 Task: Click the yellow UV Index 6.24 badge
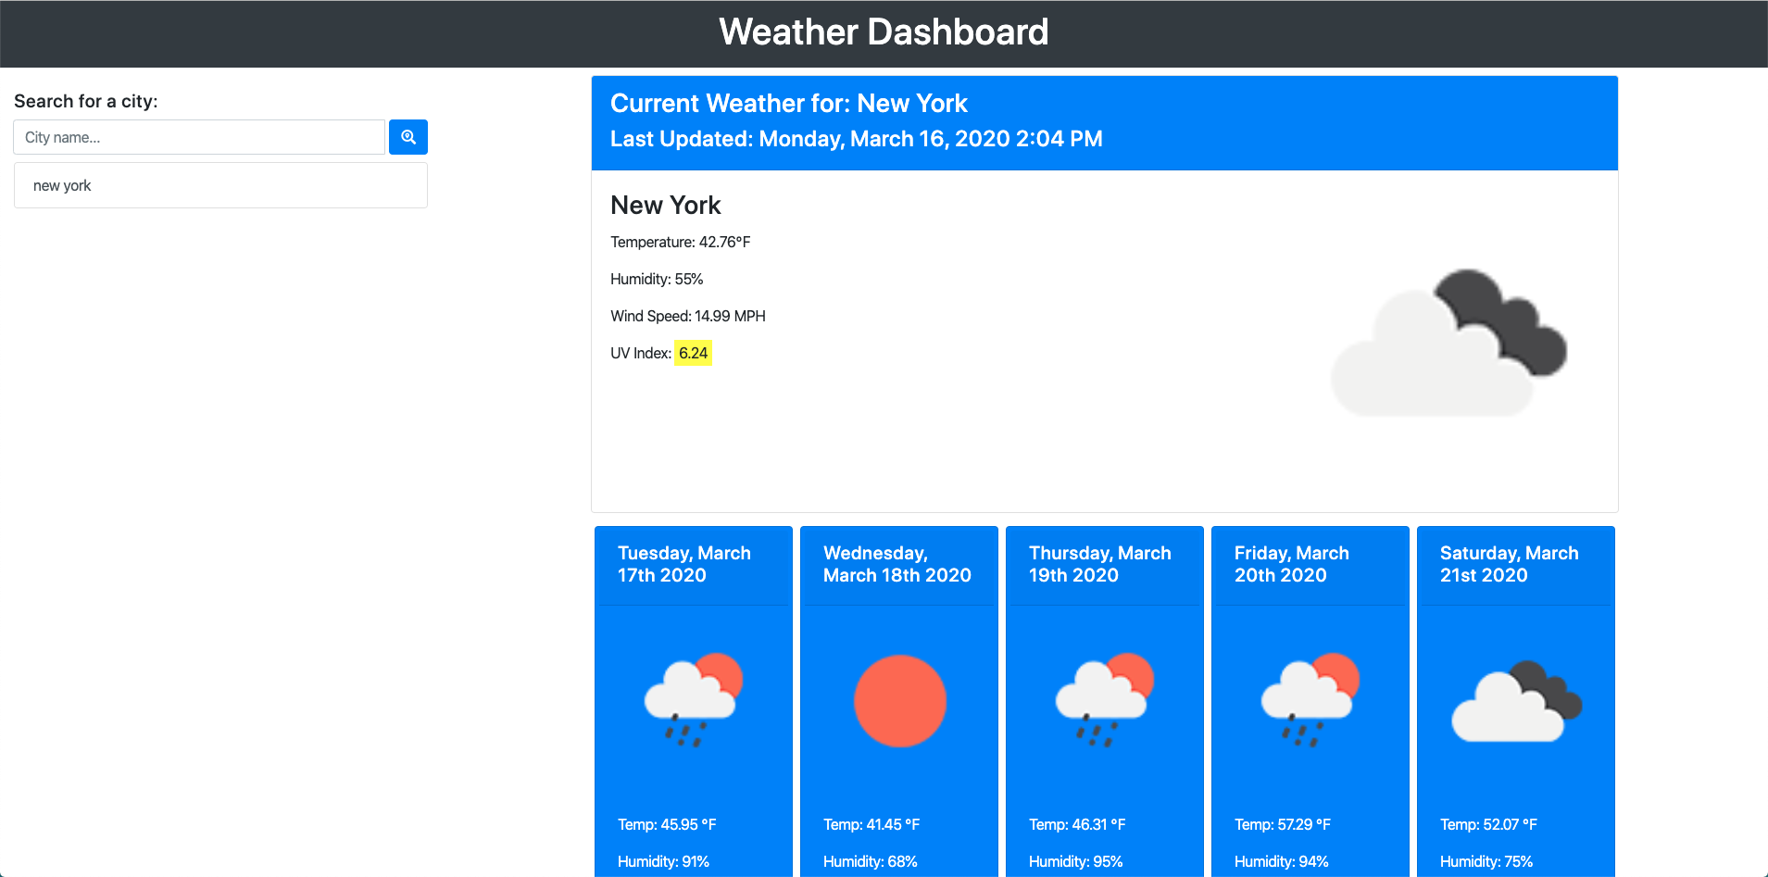(x=693, y=353)
